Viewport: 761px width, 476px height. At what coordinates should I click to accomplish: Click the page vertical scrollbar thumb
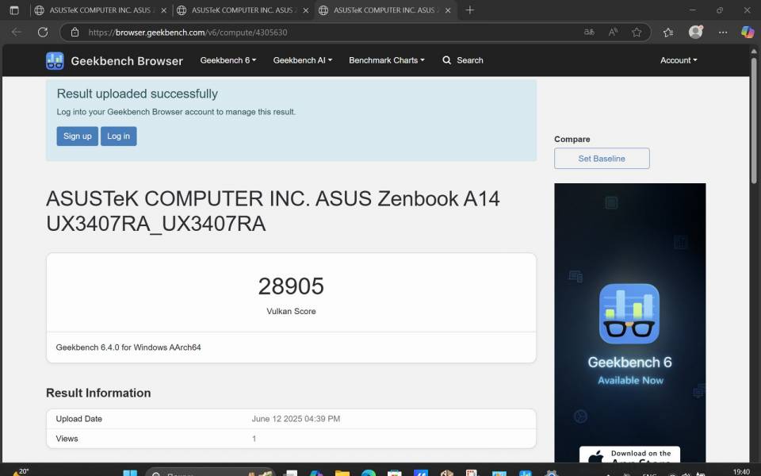pyautogui.click(x=754, y=121)
